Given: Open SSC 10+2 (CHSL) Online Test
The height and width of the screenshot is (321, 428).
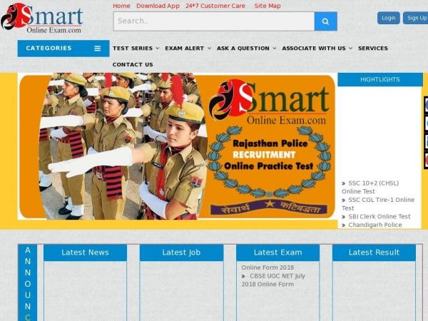Looking at the screenshot, I should (370, 187).
